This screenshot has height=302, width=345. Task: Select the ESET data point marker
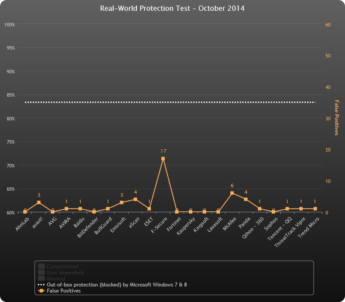(x=149, y=209)
